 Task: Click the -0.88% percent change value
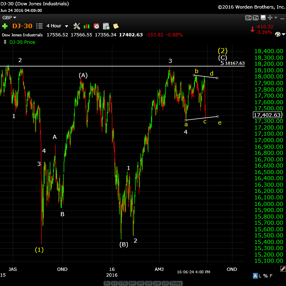pos(174,35)
